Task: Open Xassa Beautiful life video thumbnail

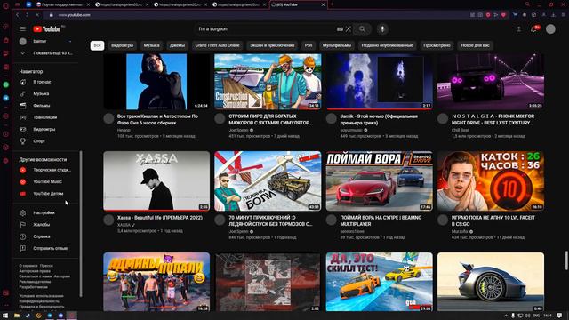Action: (156, 181)
